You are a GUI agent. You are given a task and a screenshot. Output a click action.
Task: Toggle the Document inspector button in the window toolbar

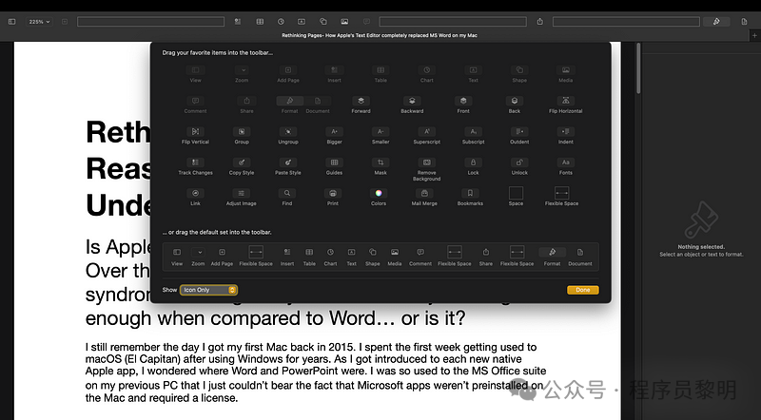744,22
